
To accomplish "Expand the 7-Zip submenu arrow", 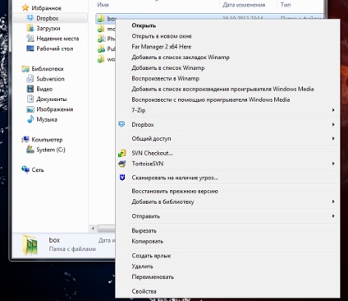I will click(x=333, y=110).
